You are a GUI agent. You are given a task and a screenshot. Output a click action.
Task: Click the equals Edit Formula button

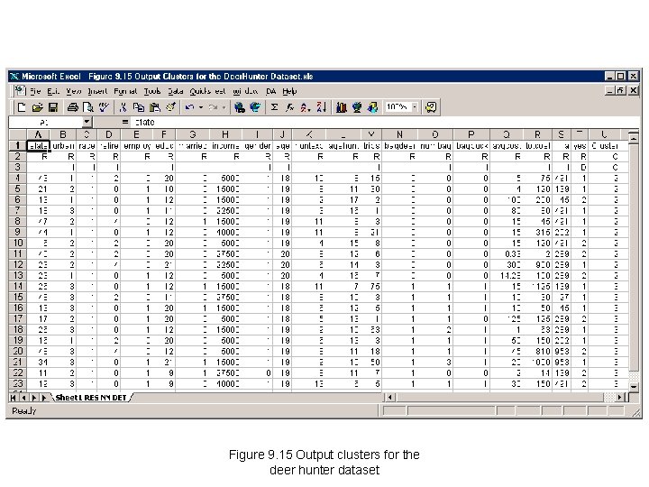click(x=125, y=122)
